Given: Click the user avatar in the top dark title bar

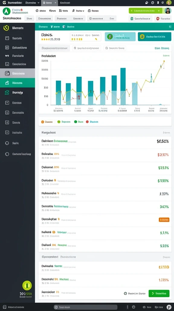Looking at the screenshot, I should [169, 3].
